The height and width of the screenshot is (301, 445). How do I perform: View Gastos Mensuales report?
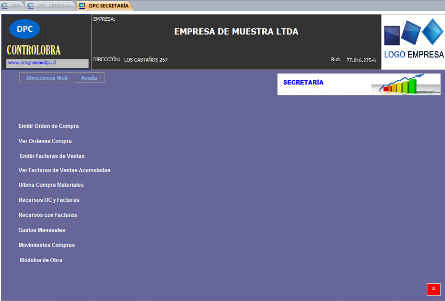(x=42, y=230)
